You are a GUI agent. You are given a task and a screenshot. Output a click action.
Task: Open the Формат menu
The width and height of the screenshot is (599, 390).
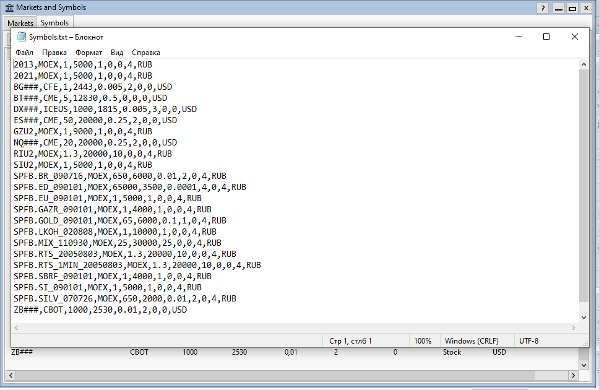click(88, 52)
